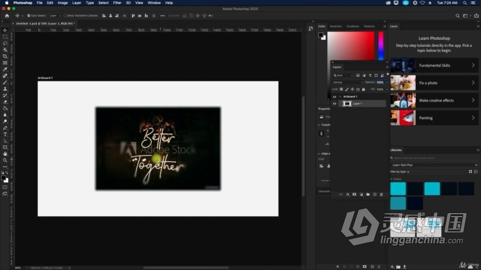Collapse the Colors section in Libraries

click(x=391, y=179)
